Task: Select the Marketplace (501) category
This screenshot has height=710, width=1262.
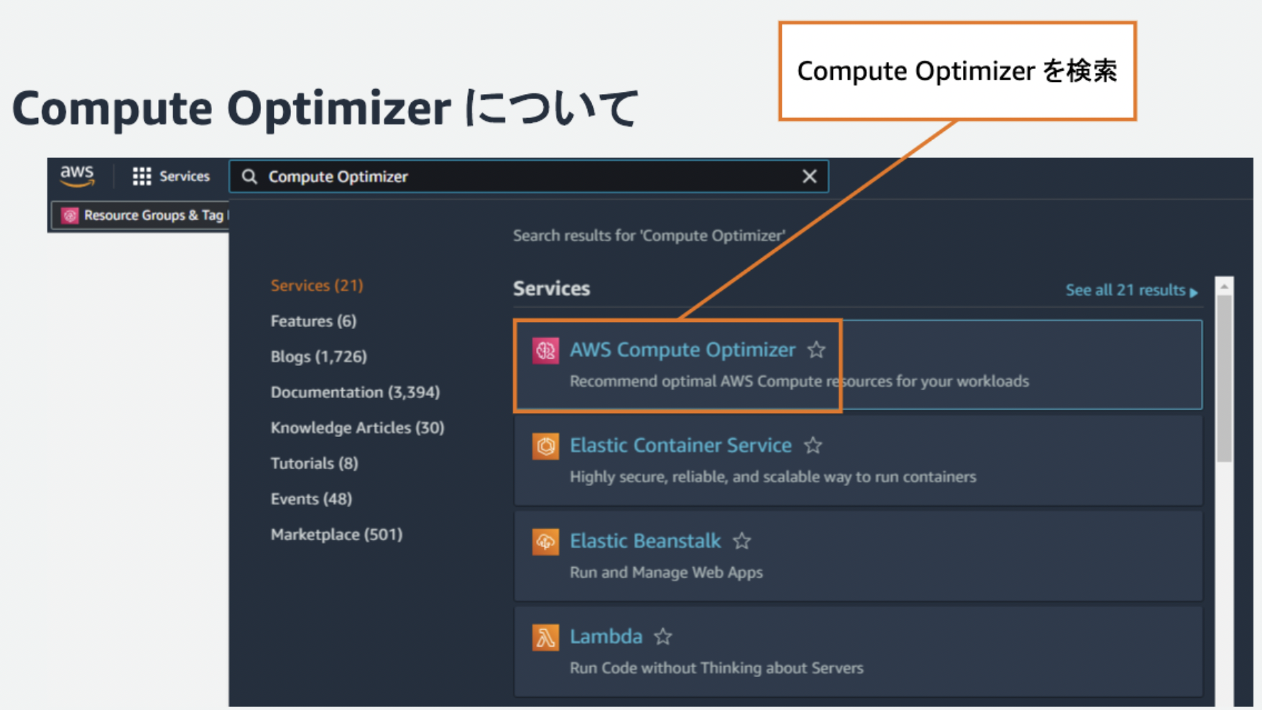Action: pyautogui.click(x=336, y=535)
